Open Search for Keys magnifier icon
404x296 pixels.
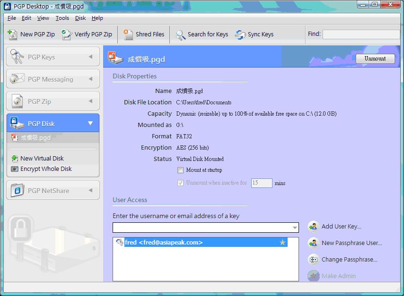coord(180,34)
